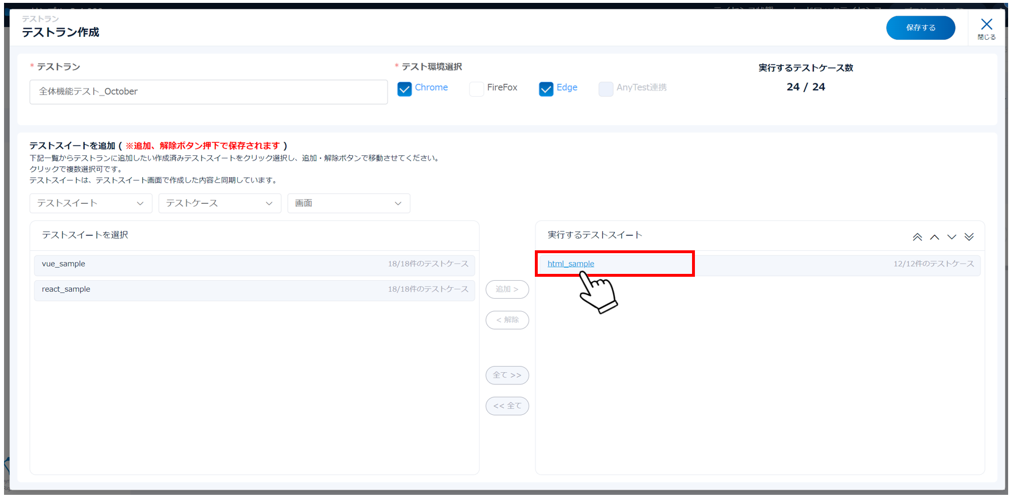Click the 追加 > button
The height and width of the screenshot is (496, 1011).
coord(507,289)
